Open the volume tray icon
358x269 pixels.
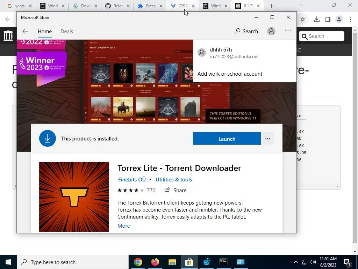click(313, 262)
